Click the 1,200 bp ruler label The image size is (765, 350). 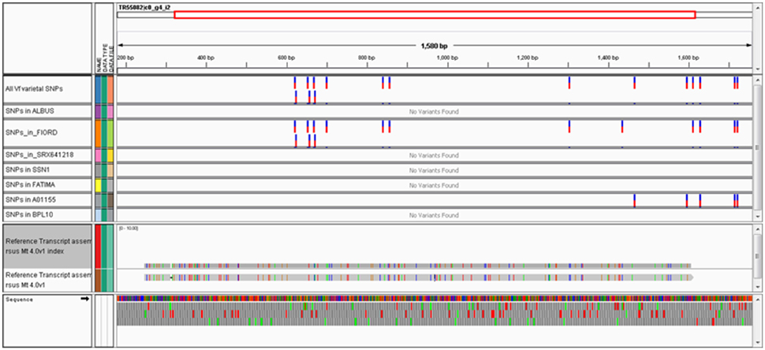click(x=528, y=58)
